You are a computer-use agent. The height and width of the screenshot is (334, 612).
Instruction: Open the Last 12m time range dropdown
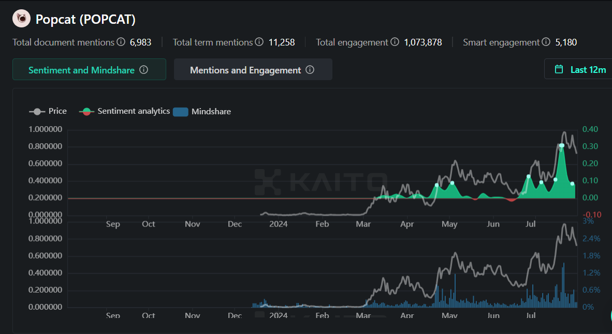[x=585, y=69]
